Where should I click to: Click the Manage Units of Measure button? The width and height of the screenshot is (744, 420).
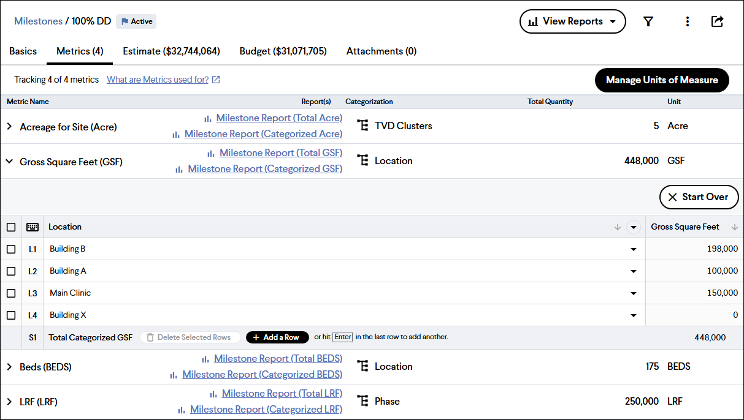662,80
